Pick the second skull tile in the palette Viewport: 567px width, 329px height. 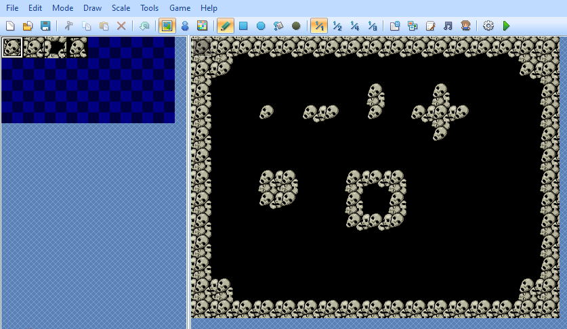coord(34,47)
